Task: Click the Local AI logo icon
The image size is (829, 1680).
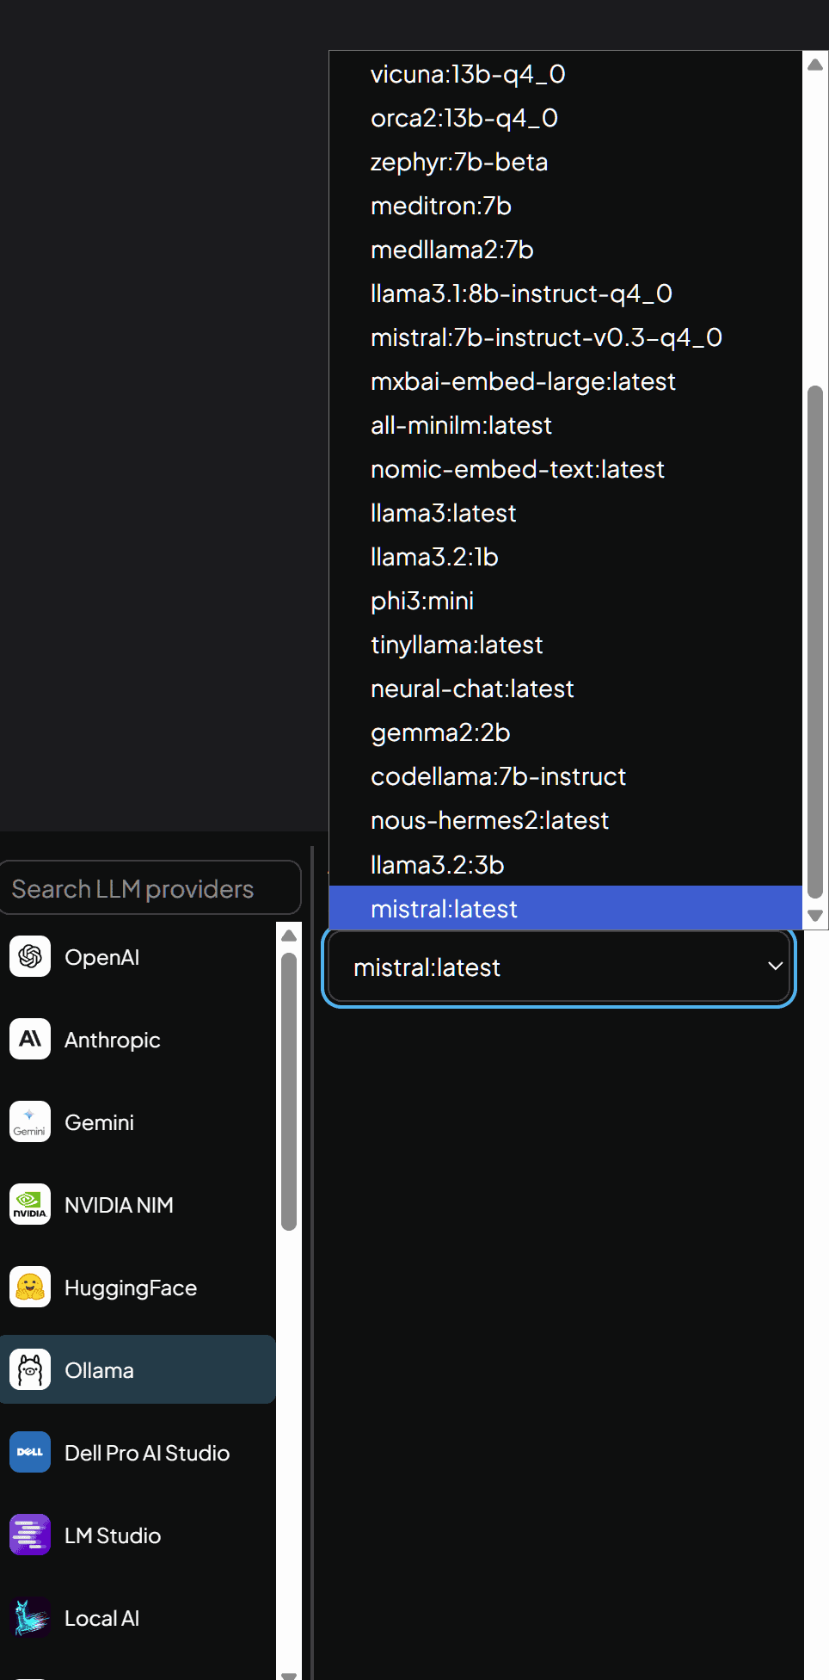Action: click(x=30, y=1617)
